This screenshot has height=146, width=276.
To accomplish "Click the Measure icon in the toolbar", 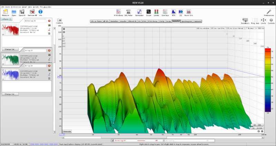I will coord(6,12).
